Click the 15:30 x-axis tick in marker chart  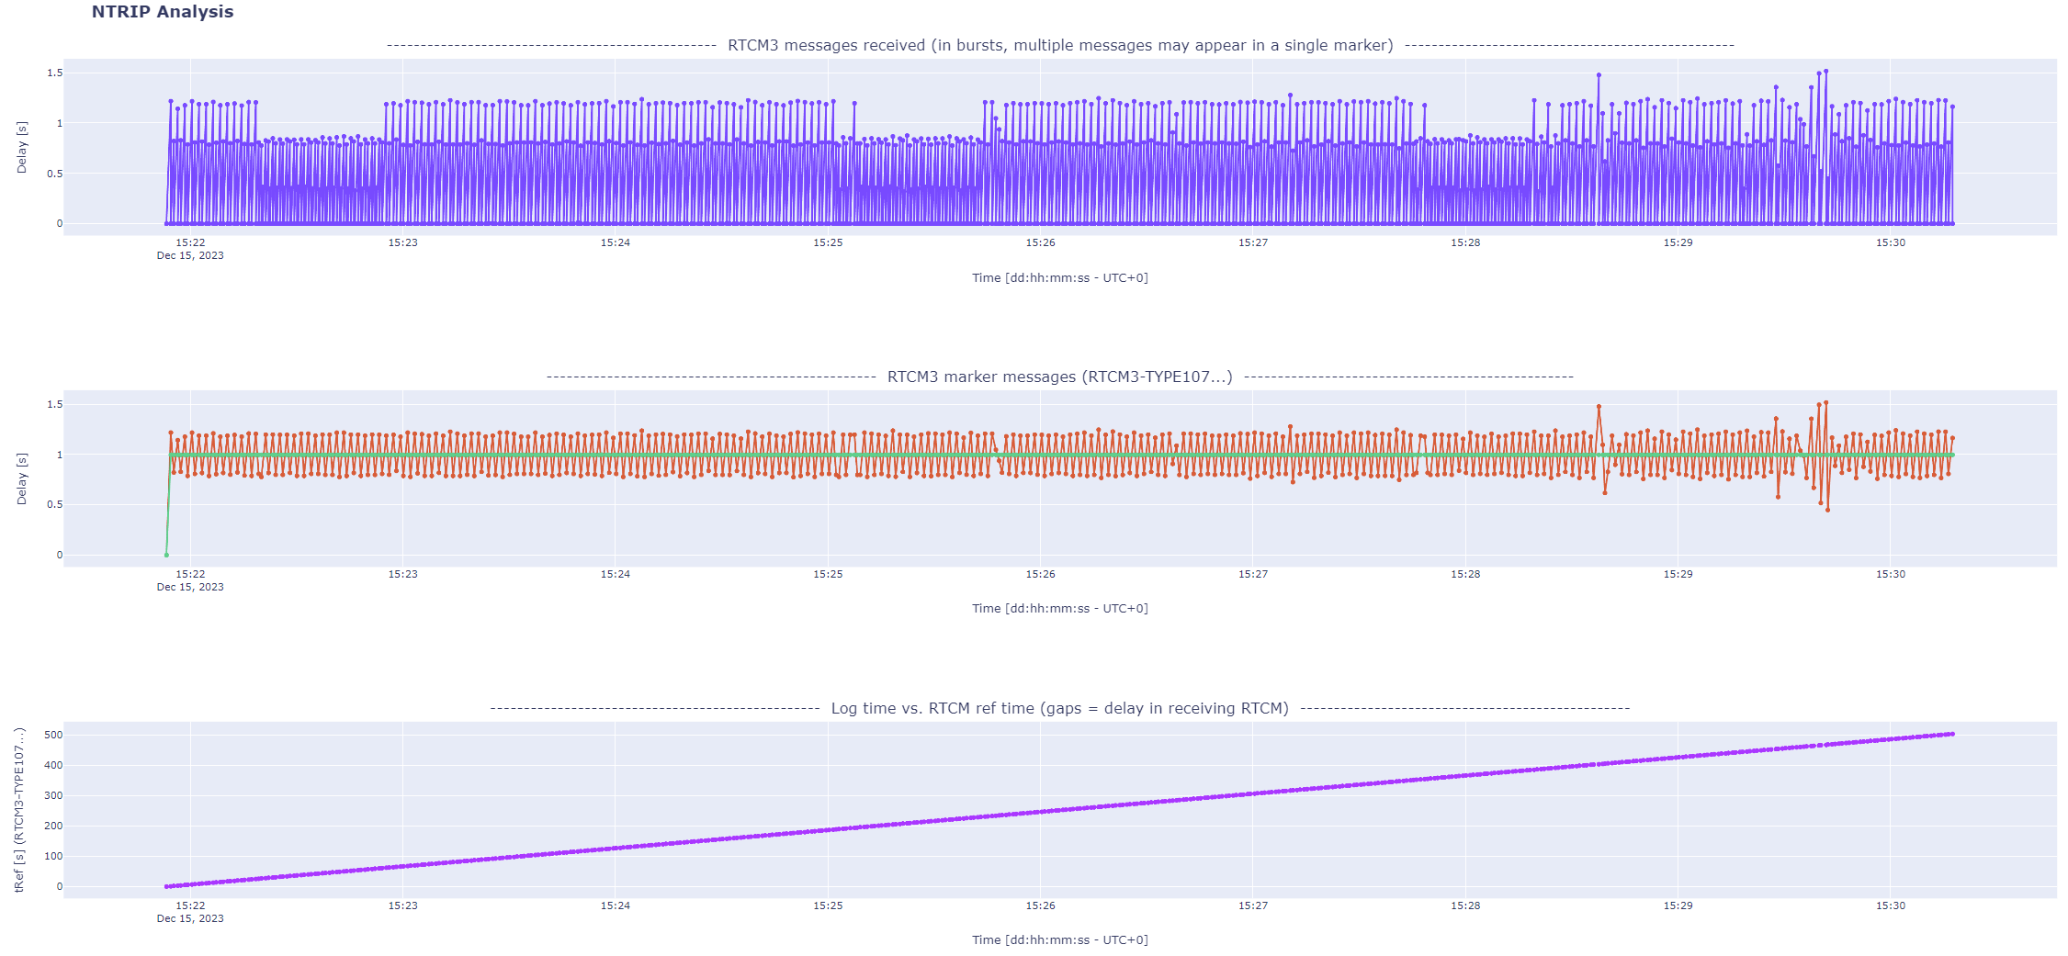pos(1891,574)
